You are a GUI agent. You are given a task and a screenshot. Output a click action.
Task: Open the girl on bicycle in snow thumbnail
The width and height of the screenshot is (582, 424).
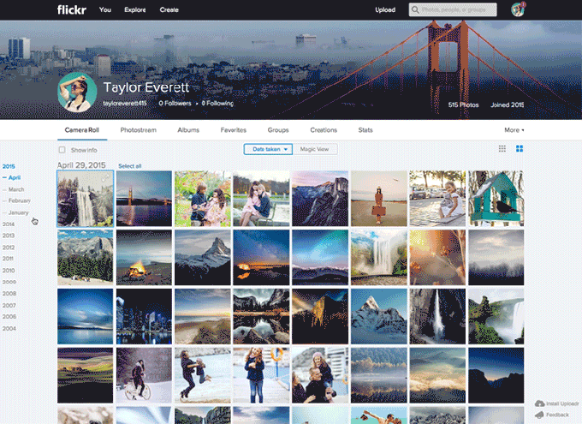pyautogui.click(x=144, y=375)
